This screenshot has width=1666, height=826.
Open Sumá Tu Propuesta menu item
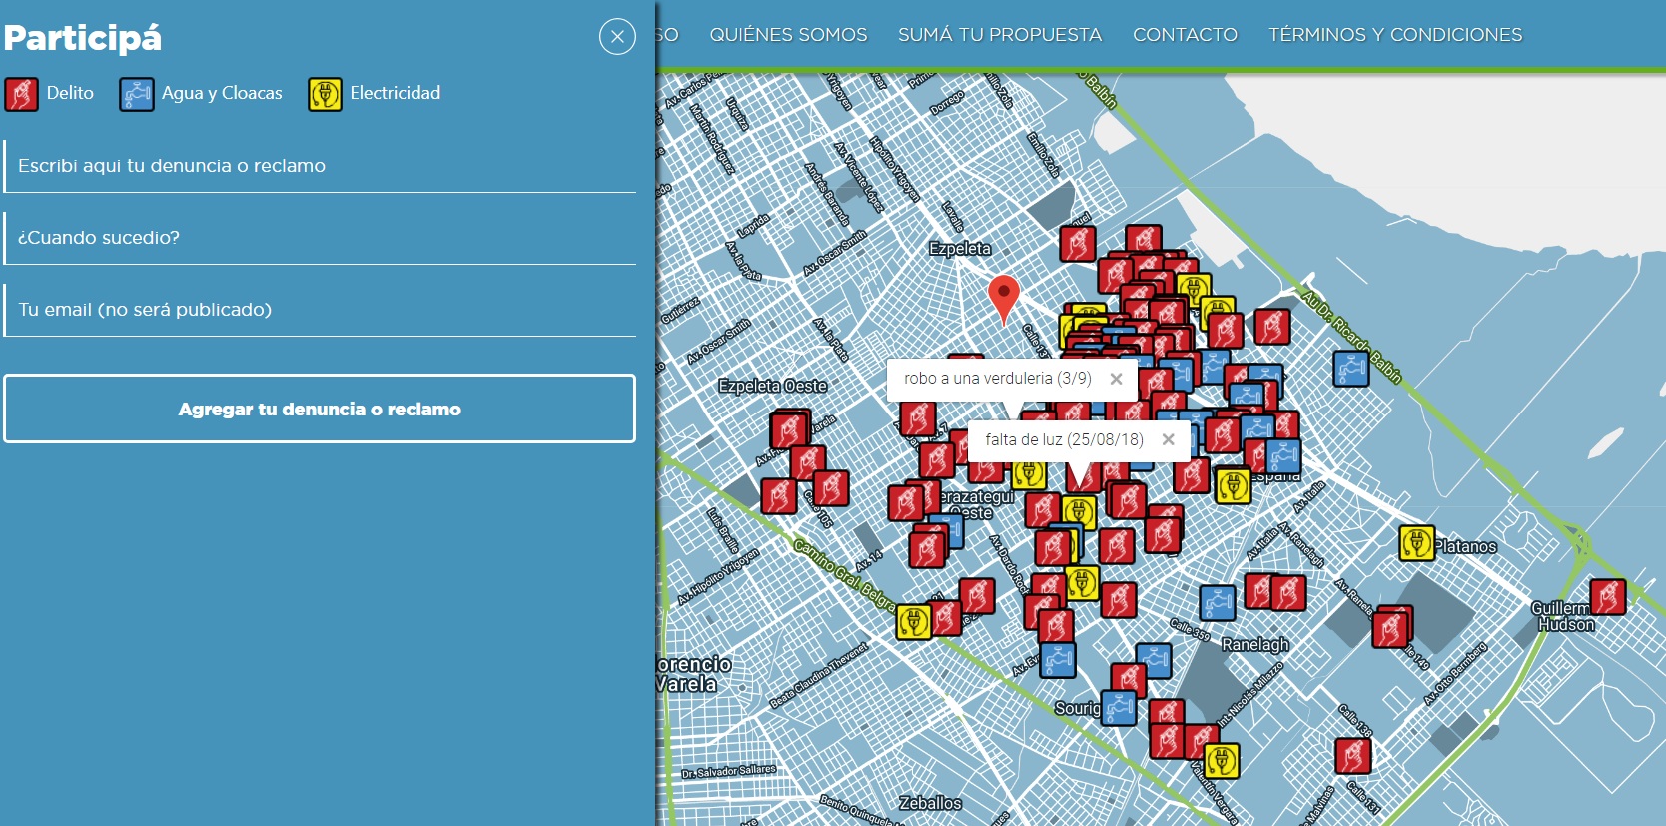point(999,35)
